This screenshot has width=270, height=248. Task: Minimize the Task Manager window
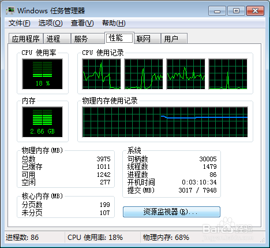click(x=217, y=10)
